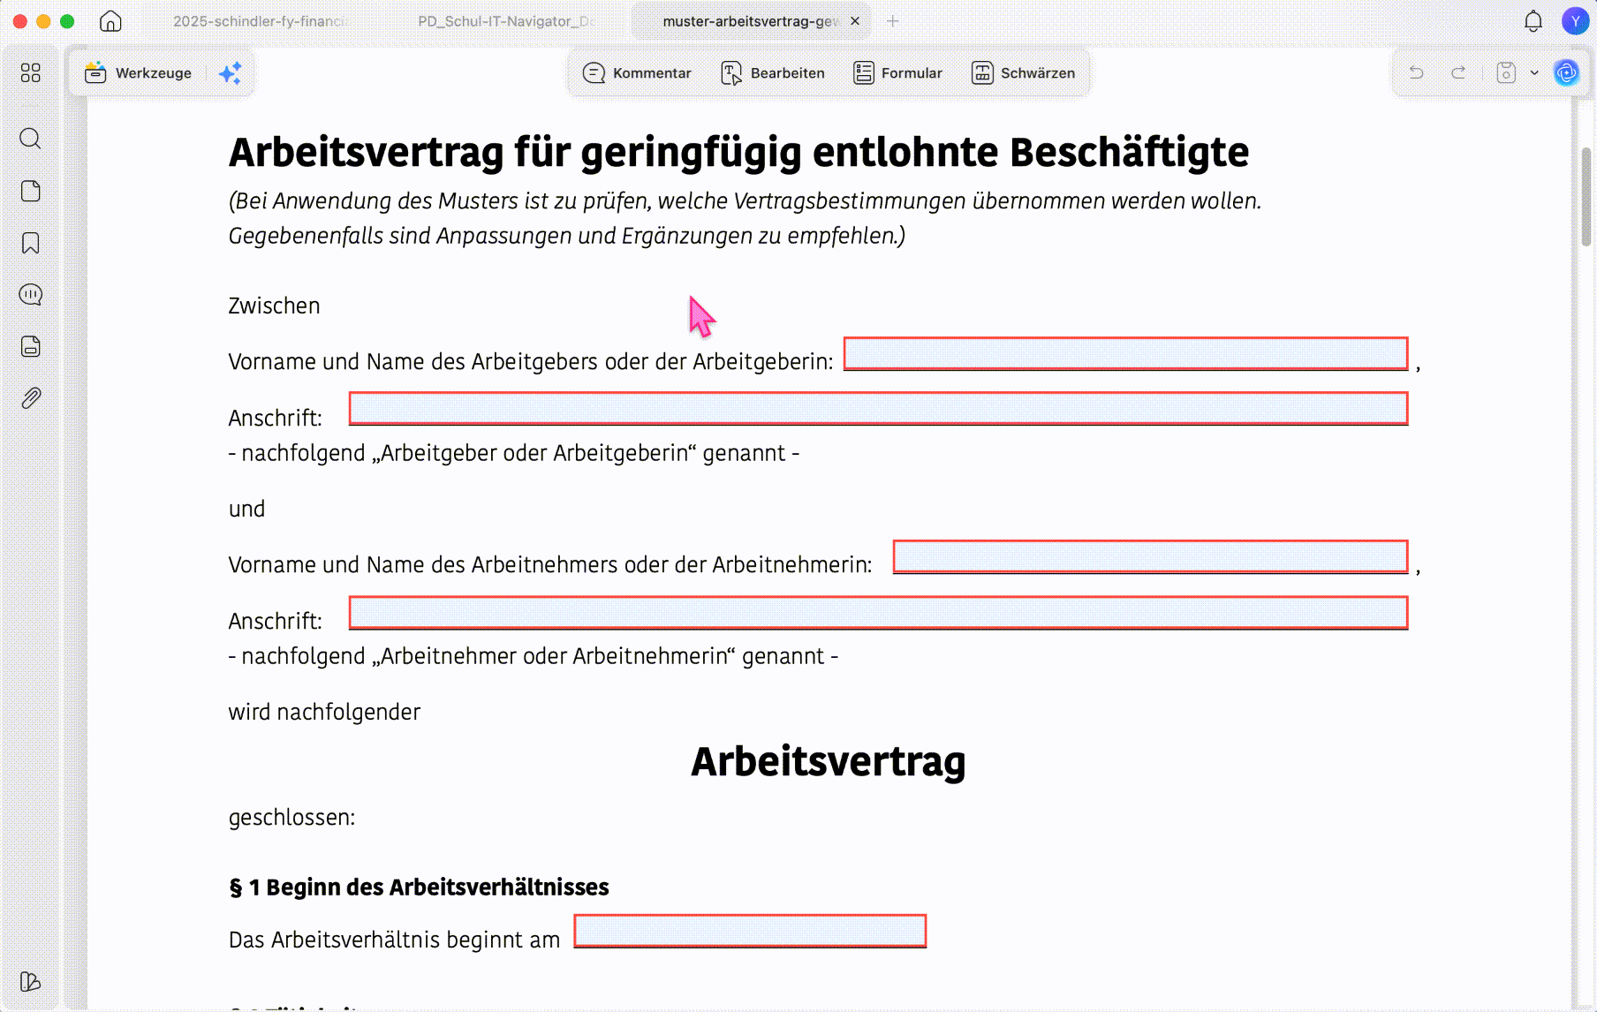The width and height of the screenshot is (1597, 1012).
Task: Click the line 'nachfolgend „Arbeitnehmer oder Arbeitnehmerin“ genannt'
Action: coord(534,656)
